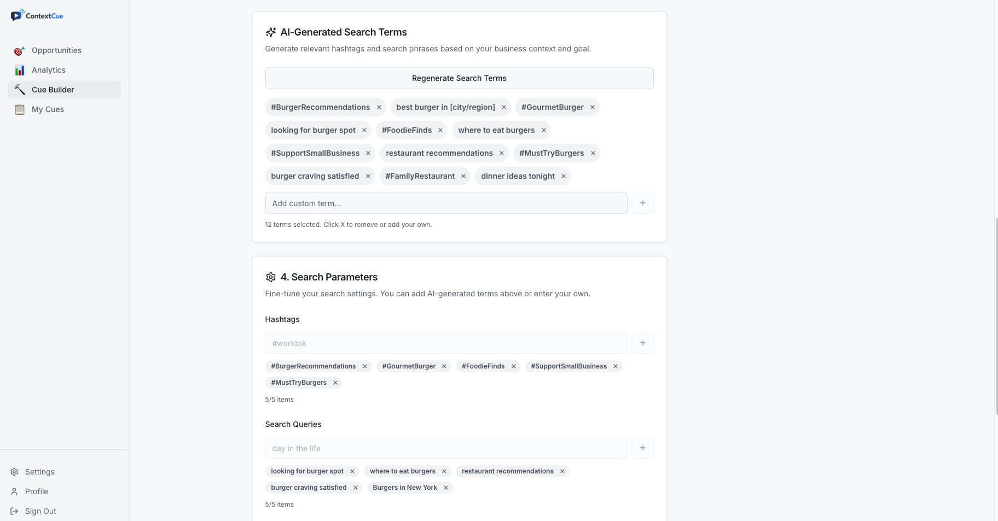This screenshot has width=998, height=521.
Task: Click the sparkles icon beside AI-Generated Search Terms
Action: coord(270,32)
